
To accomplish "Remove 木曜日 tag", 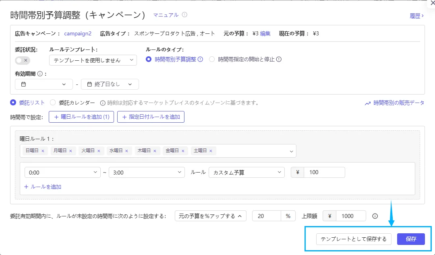I will (x=155, y=151).
